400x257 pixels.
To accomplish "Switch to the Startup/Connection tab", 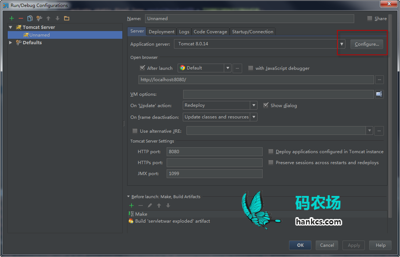I will click(252, 31).
